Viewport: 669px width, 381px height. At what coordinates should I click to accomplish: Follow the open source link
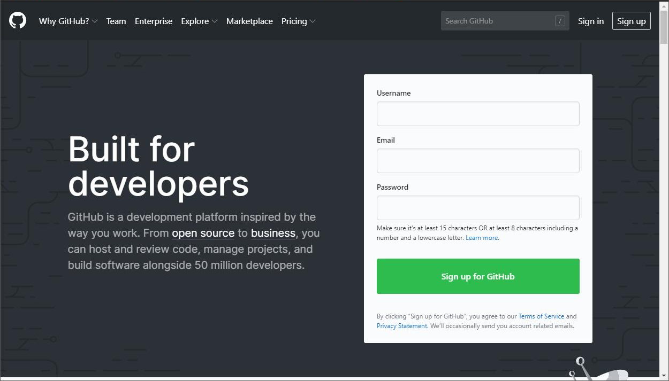(203, 234)
